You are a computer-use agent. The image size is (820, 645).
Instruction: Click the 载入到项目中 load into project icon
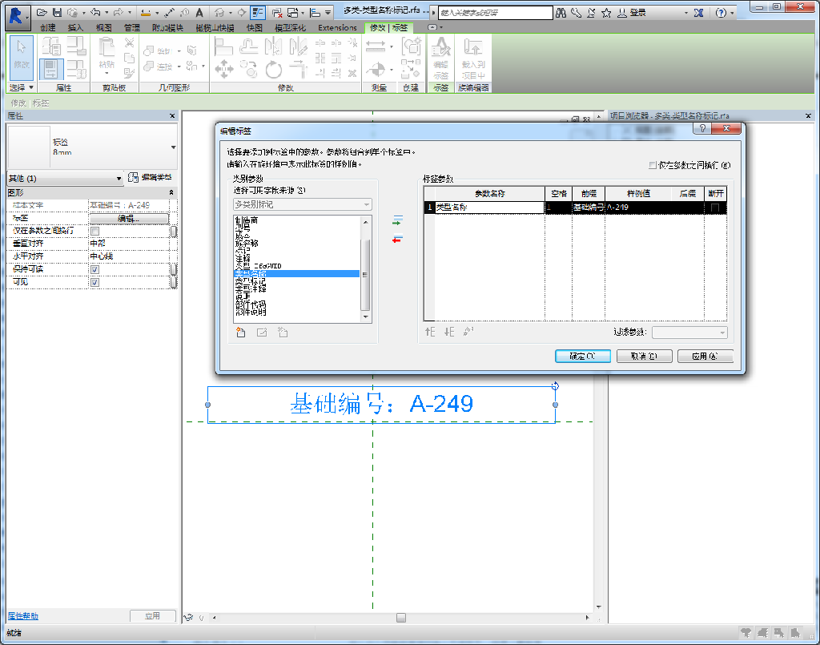click(x=473, y=58)
